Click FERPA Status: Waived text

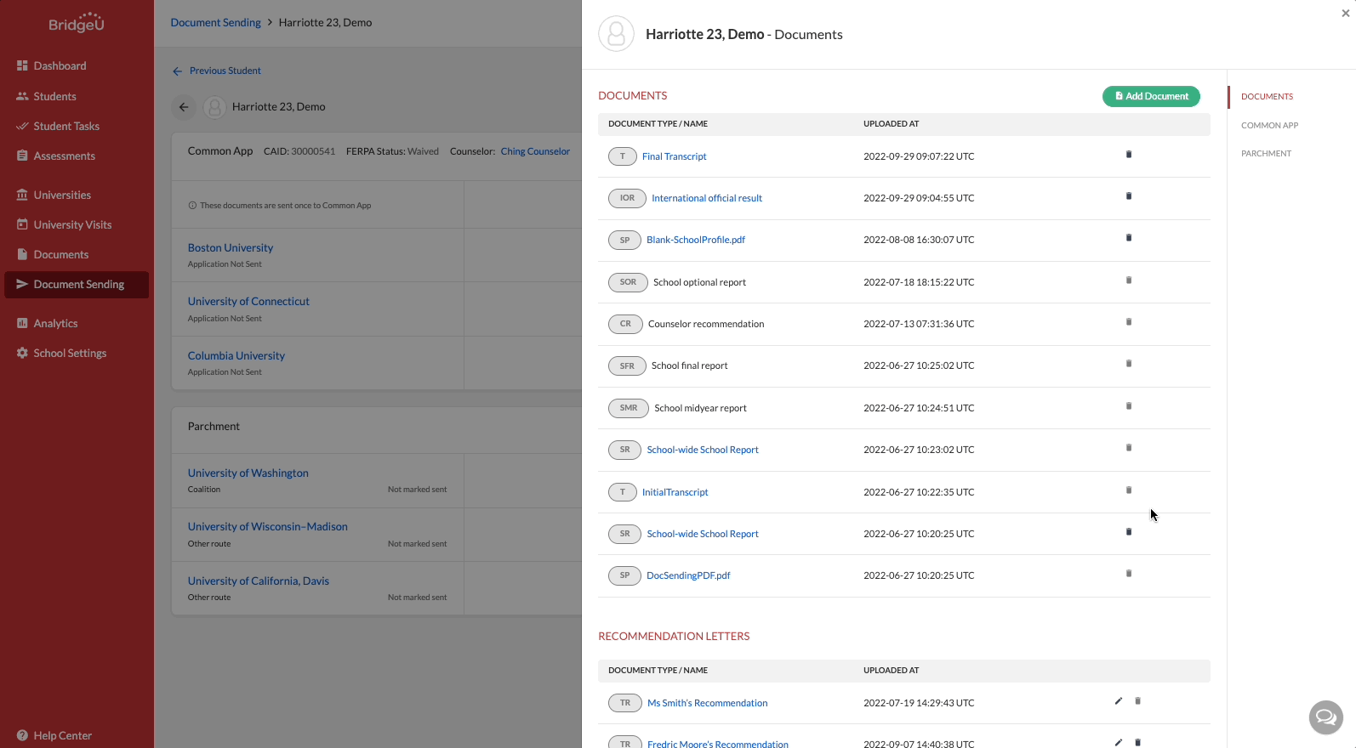(x=392, y=151)
